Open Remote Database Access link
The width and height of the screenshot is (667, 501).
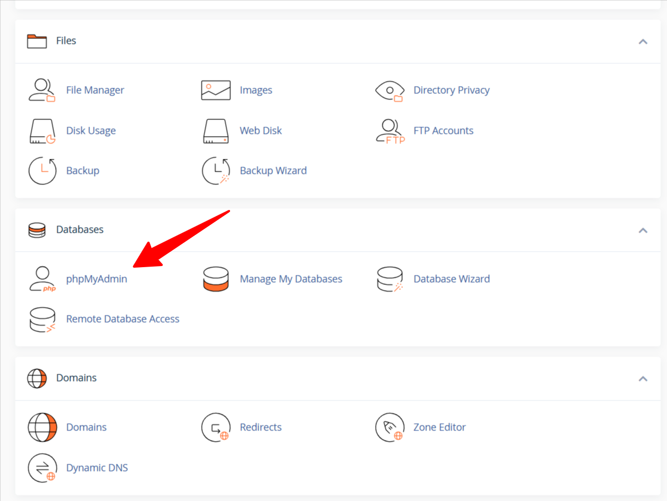point(123,319)
